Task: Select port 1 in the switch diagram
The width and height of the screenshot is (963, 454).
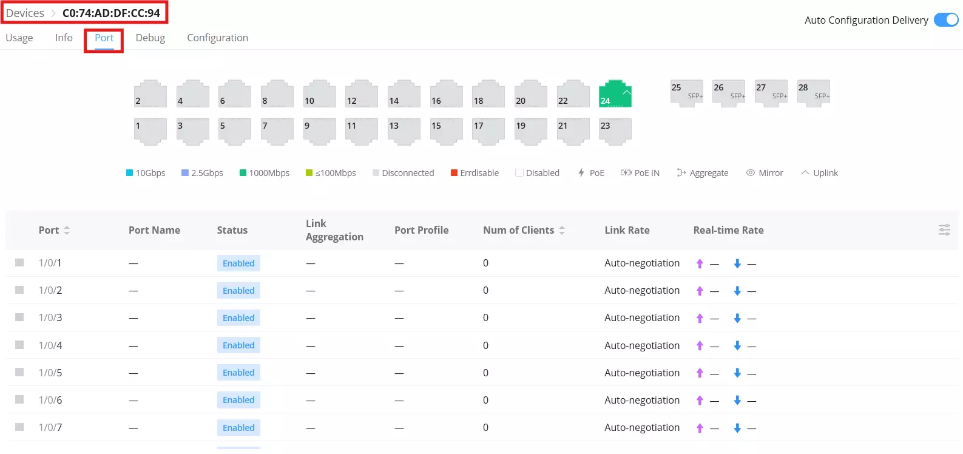Action: [150, 131]
